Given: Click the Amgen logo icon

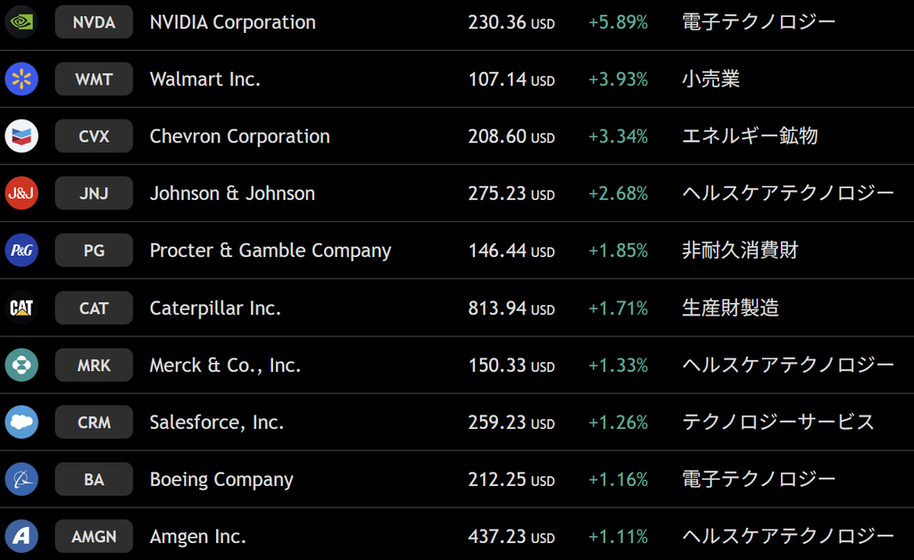Looking at the screenshot, I should (x=21, y=536).
